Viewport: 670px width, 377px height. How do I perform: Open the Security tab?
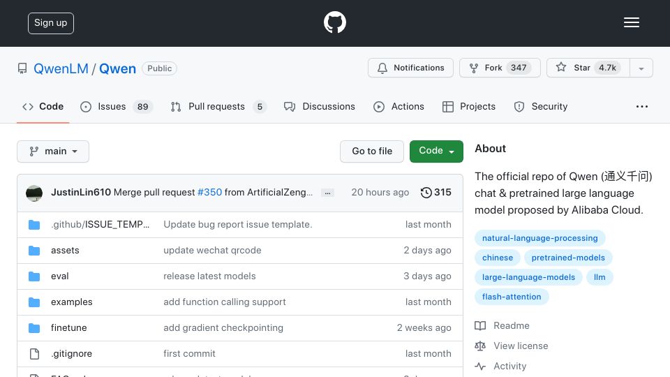point(540,106)
